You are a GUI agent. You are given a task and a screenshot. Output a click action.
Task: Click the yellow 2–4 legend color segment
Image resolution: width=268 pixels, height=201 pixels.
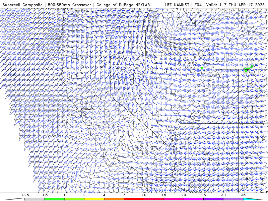pos(94,199)
